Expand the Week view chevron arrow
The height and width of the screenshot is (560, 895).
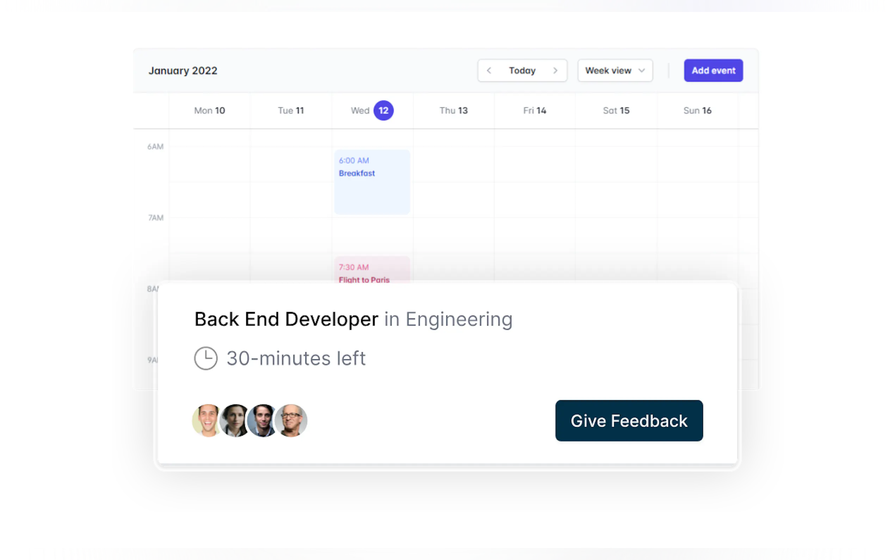(642, 71)
